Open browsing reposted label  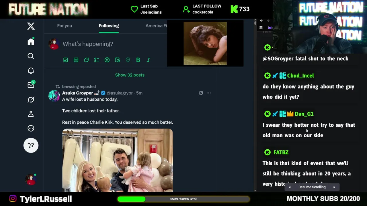[79, 87]
